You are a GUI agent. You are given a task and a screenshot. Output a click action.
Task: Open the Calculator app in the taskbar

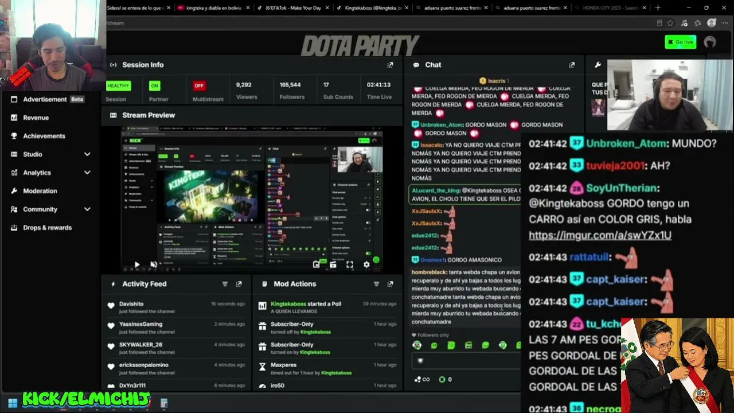(164, 403)
